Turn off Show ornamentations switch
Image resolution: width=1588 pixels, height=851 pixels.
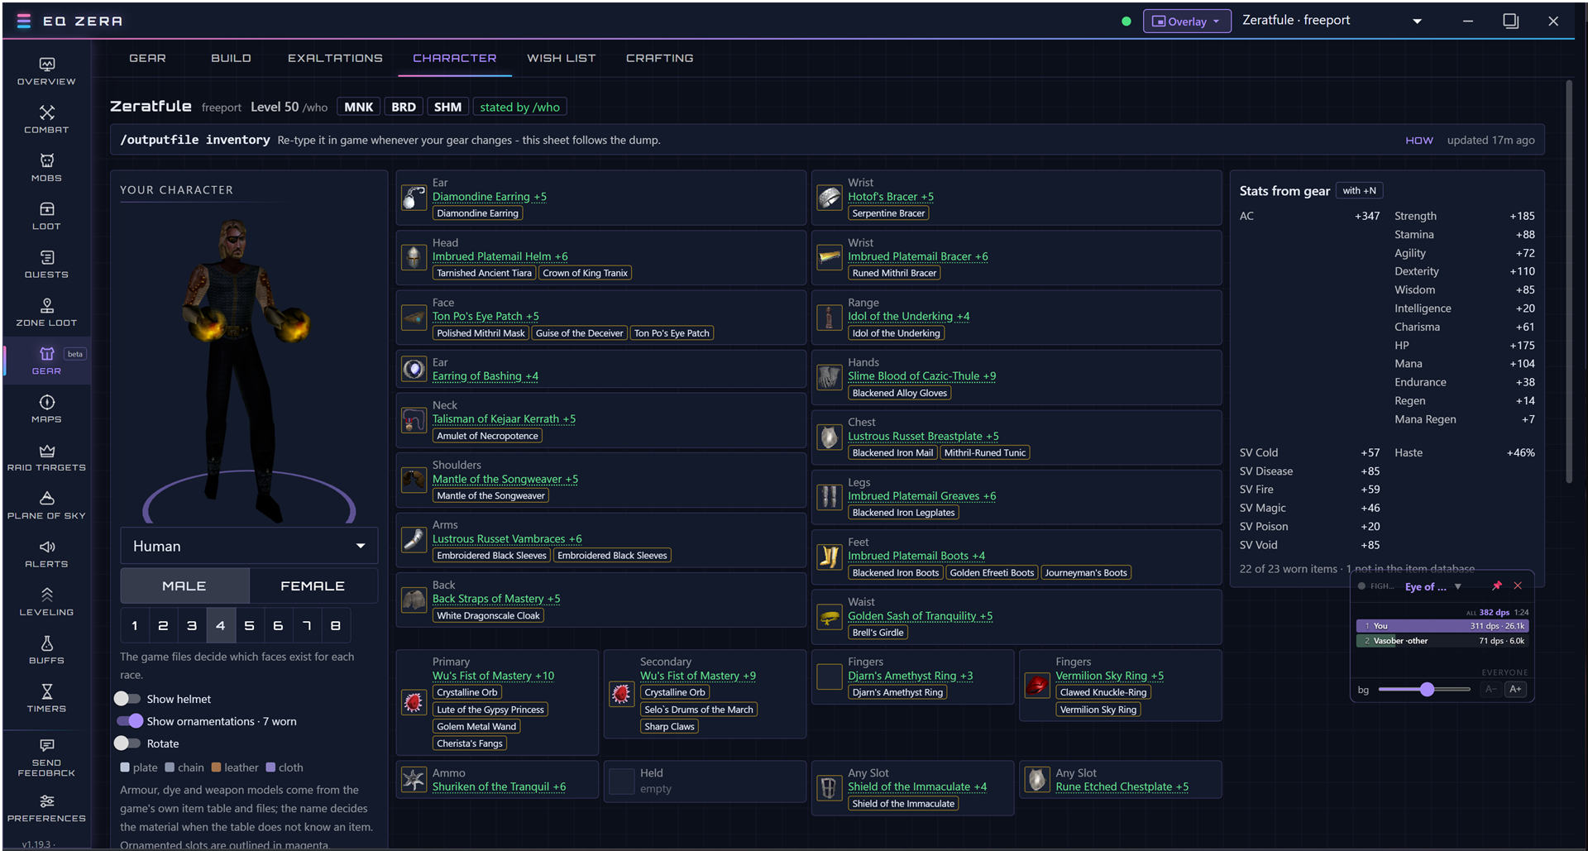[130, 721]
